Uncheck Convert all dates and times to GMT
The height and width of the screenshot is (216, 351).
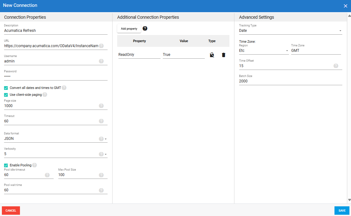click(x=6, y=88)
